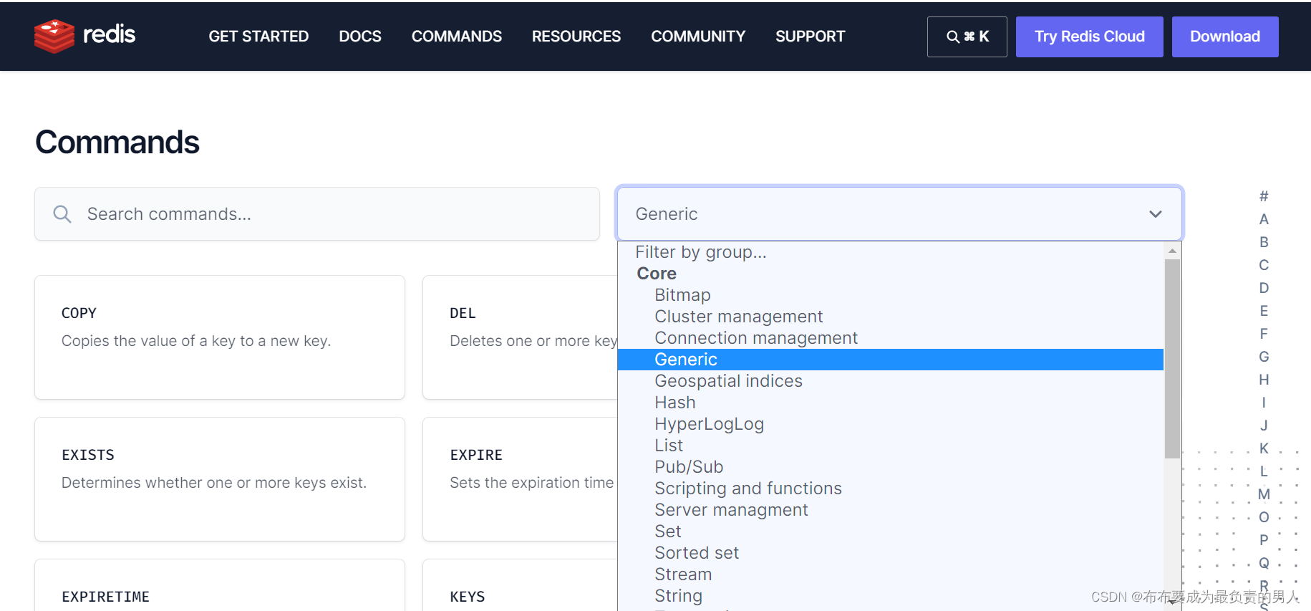Choose Server managment group
This screenshot has height=611, width=1311.
[891, 510]
